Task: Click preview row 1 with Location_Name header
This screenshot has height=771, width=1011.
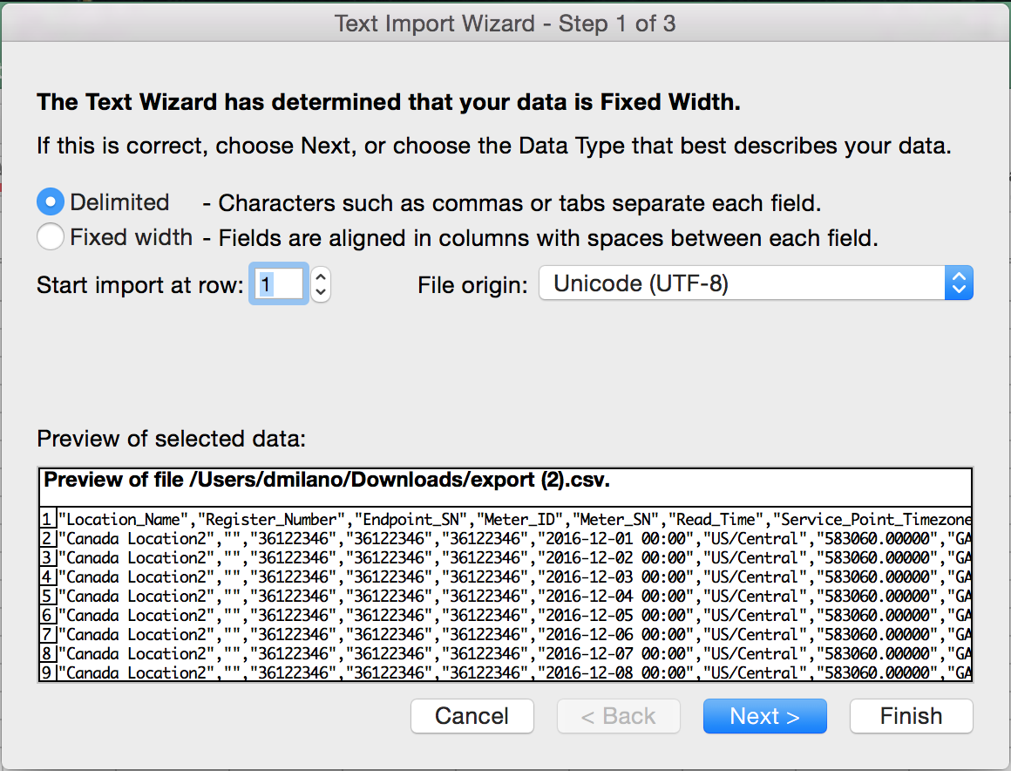Action: [x=505, y=519]
